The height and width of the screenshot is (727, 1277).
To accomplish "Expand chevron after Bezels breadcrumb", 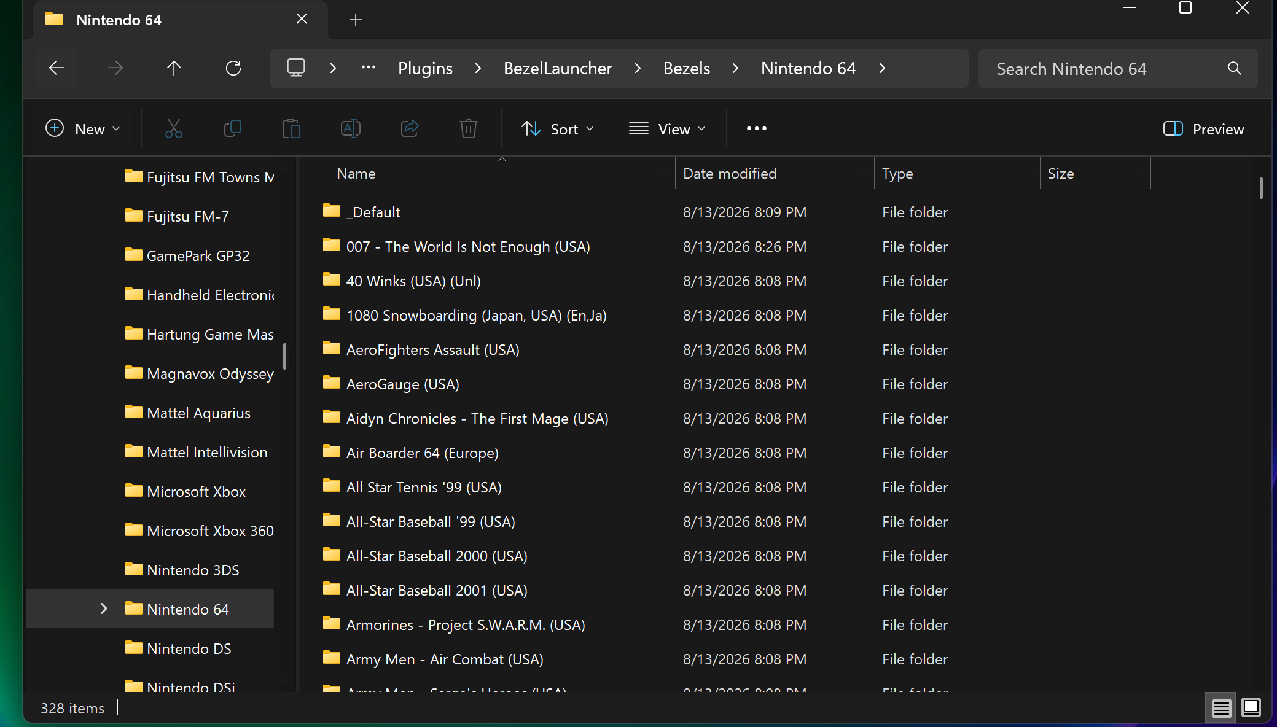I will point(735,68).
